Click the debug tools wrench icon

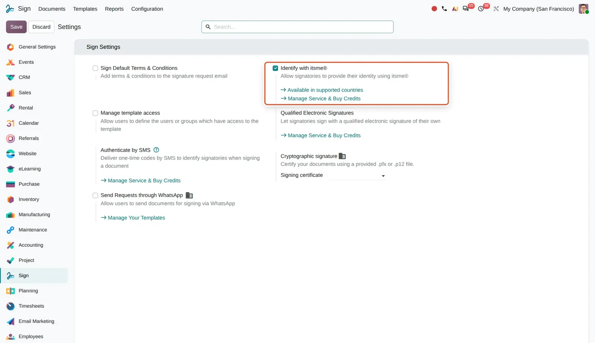[496, 9]
